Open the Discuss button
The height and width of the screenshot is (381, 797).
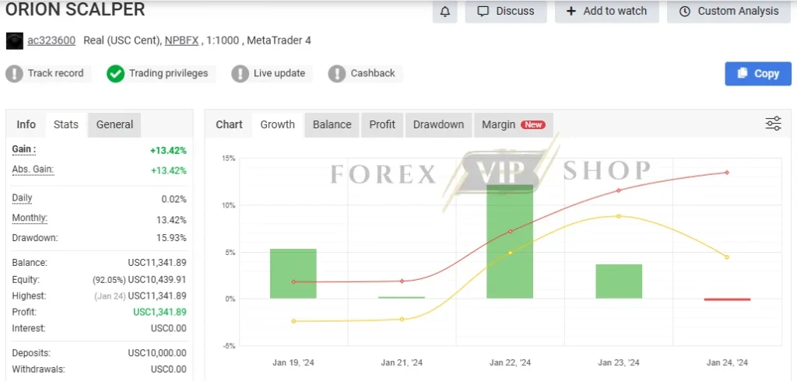click(x=506, y=11)
